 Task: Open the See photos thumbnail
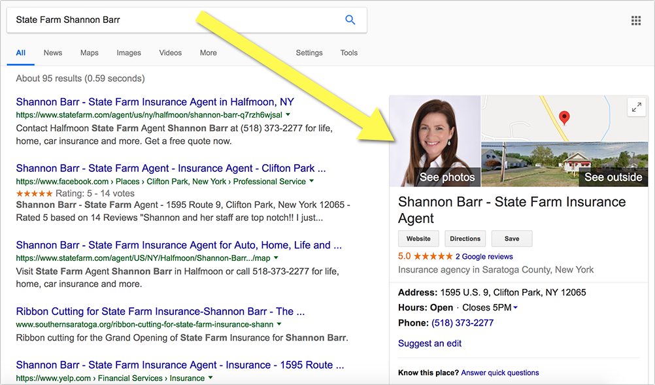pyautogui.click(x=435, y=141)
